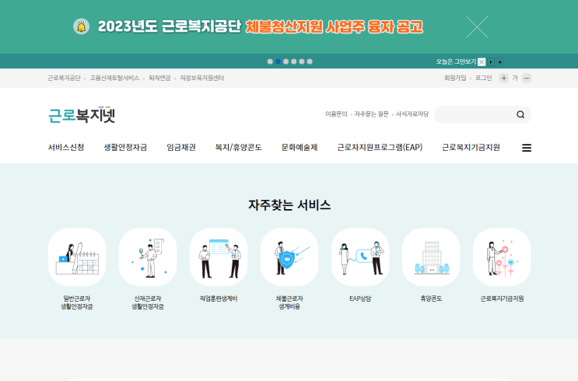Screen dimensions: 578x381
Task: Increase font size with the plus icon
Action: click(x=503, y=78)
